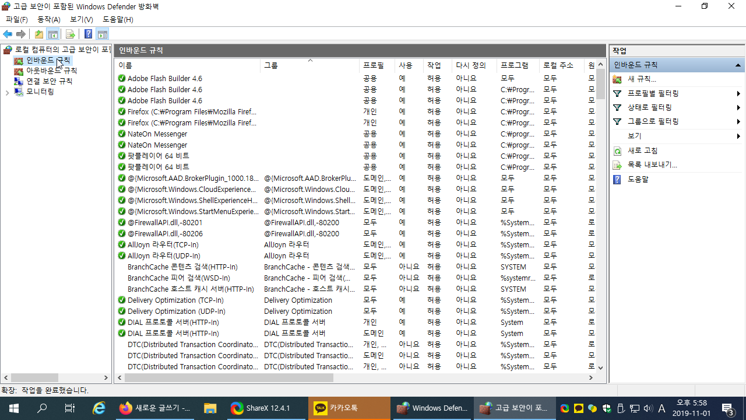Open help via the blue question-mark toolbar icon
The width and height of the screenshot is (746, 420).
click(x=89, y=34)
